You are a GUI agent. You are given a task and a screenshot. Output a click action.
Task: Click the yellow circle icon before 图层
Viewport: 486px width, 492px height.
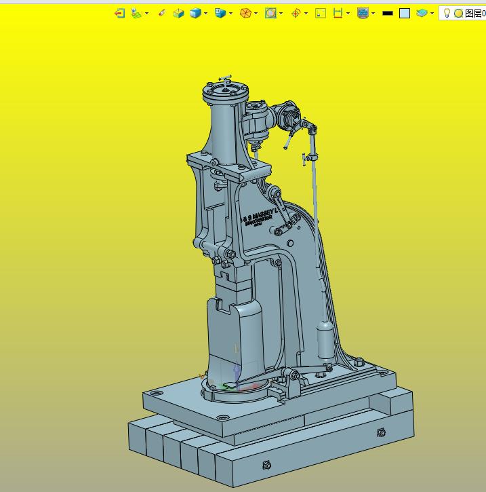point(458,13)
